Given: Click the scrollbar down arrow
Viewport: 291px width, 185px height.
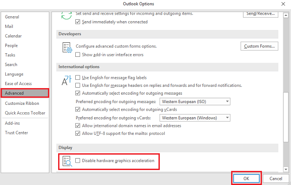Looking at the screenshot, I should [x=286, y=169].
